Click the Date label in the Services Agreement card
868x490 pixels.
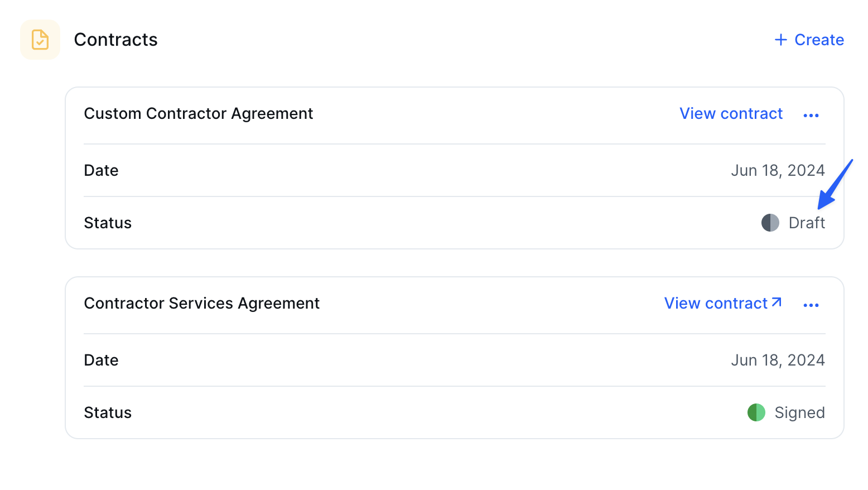point(101,360)
